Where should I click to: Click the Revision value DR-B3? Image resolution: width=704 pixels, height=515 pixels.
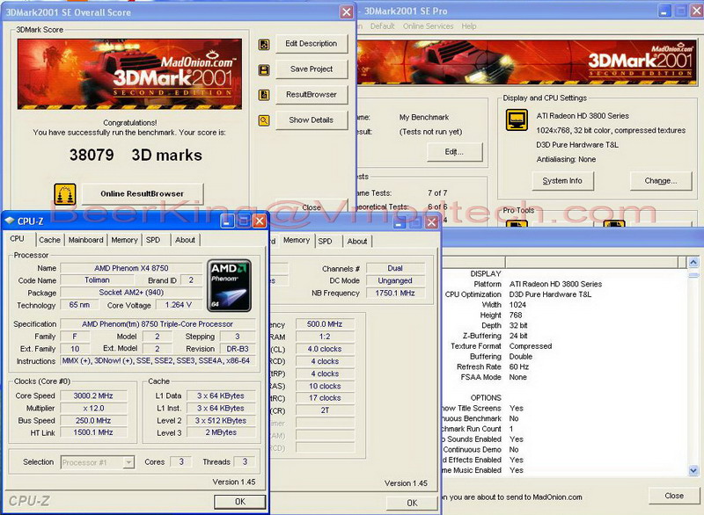coord(238,349)
